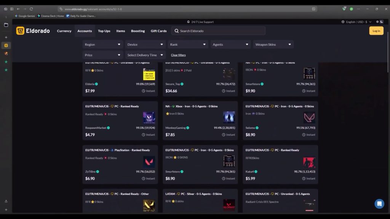This screenshot has width=390, height=219.
Task: Open Kaka4 $5.99 listing image
Action: [309, 162]
